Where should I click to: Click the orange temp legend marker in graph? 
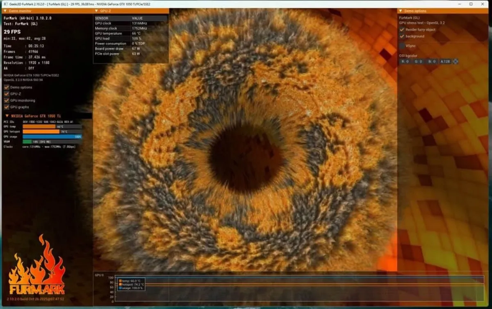(120, 281)
